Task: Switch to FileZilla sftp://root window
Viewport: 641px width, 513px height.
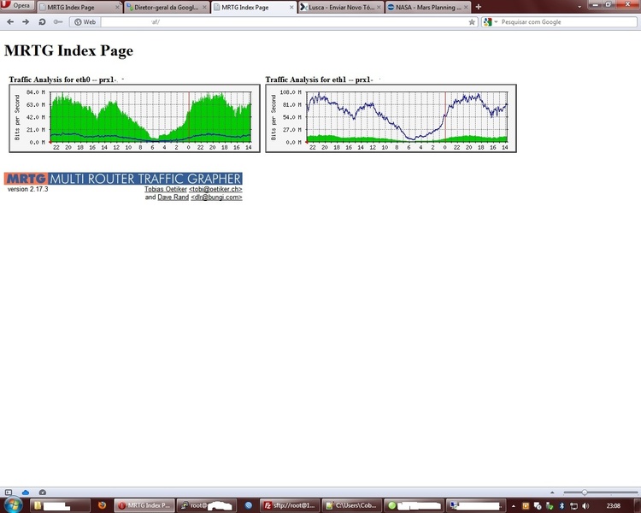Action: tap(290, 505)
